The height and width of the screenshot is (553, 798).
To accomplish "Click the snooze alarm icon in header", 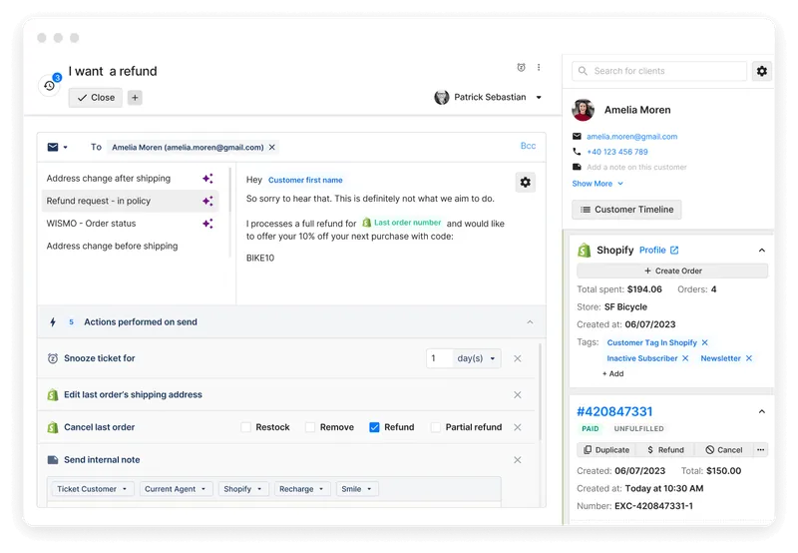I will (x=521, y=68).
